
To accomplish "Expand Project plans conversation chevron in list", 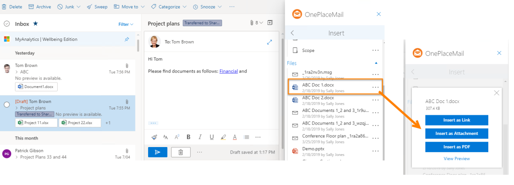I will (x=17, y=108).
